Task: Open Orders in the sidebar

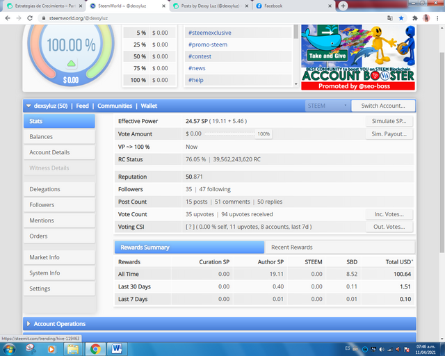Action: (x=59, y=236)
